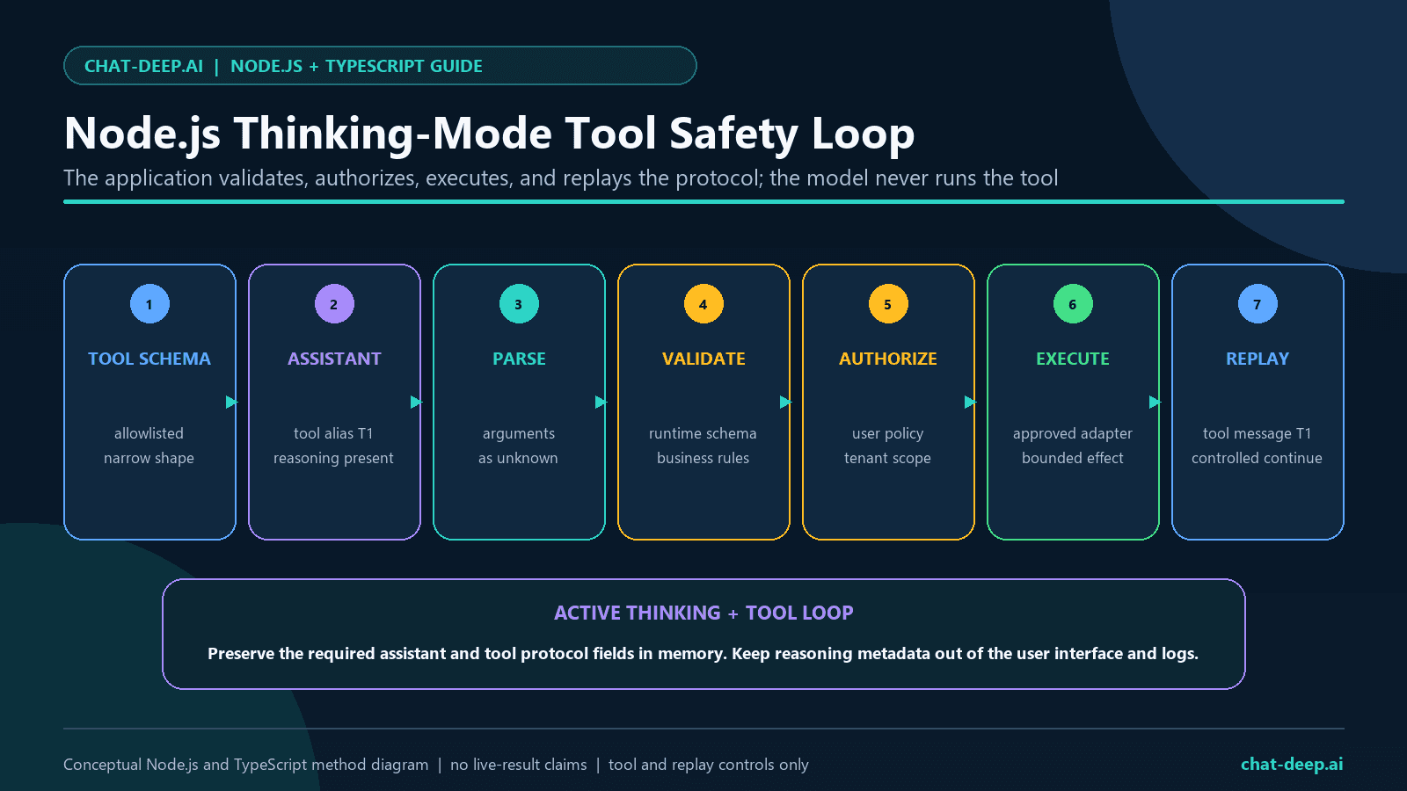Click the 'reasoning present' text
This screenshot has width=1407, height=791.
pyautogui.click(x=334, y=458)
